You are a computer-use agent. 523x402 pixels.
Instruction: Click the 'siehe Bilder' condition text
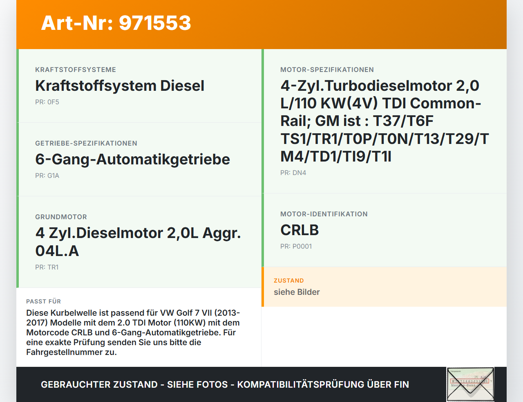pyautogui.click(x=297, y=292)
